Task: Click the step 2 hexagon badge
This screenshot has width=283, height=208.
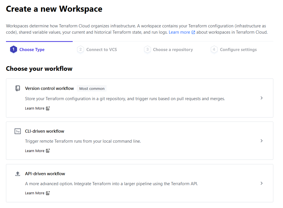Action: coord(80,50)
